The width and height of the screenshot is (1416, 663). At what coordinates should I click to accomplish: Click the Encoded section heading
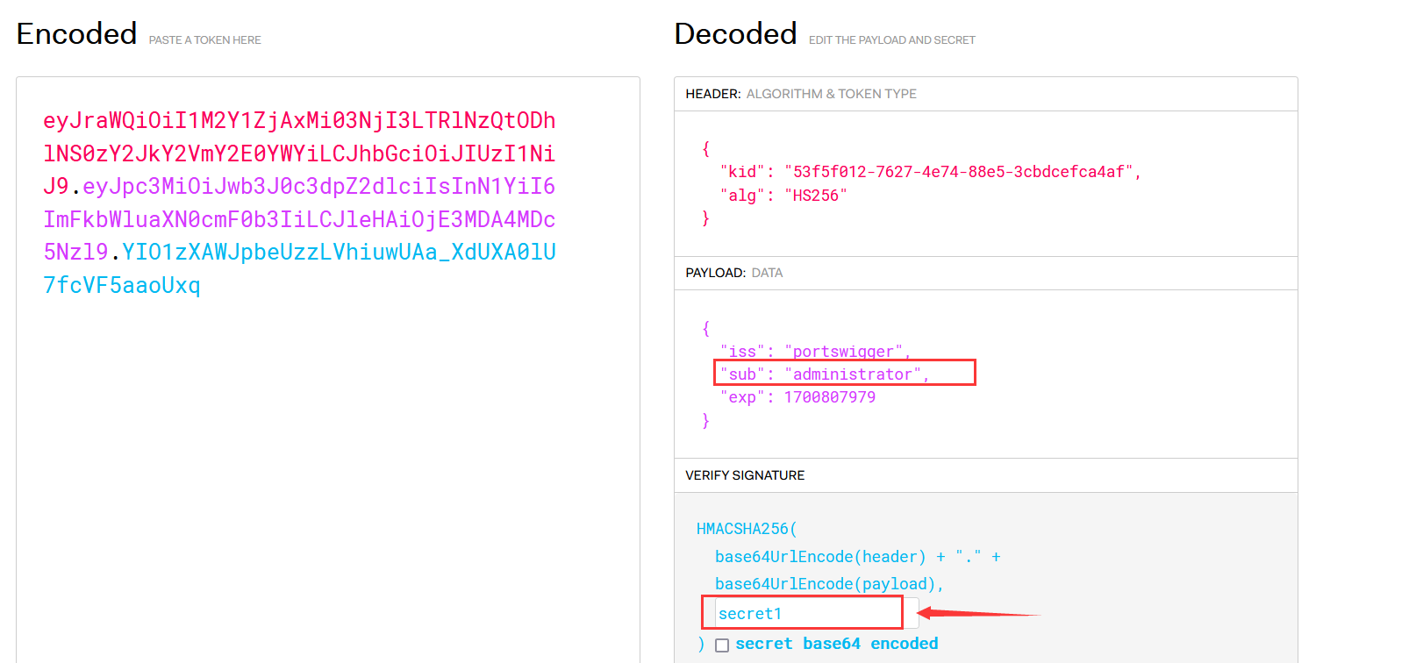(x=77, y=34)
